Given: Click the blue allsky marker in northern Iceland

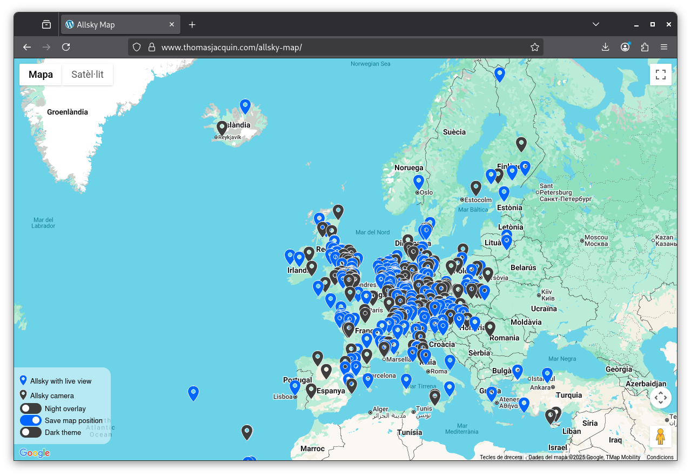Looking at the screenshot, I should coord(245,106).
